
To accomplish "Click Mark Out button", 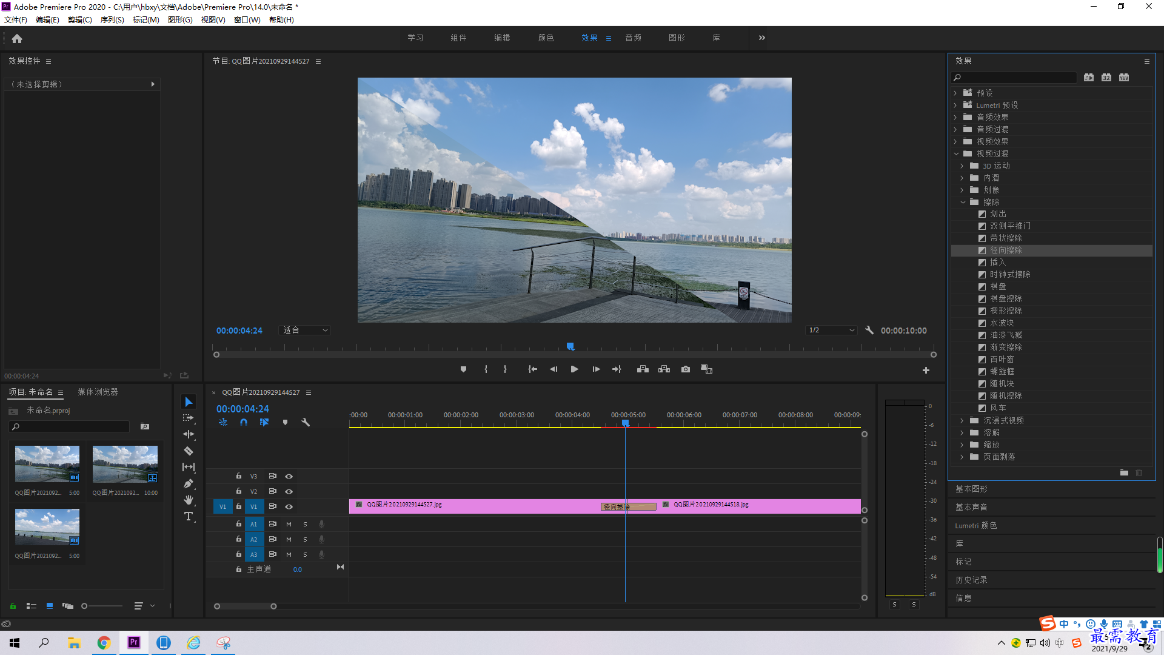I will [x=505, y=369].
